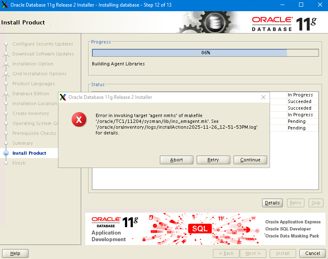328x259 pixels.
Task: Click Oracle SQL Developer banner text
Action: coord(288,229)
